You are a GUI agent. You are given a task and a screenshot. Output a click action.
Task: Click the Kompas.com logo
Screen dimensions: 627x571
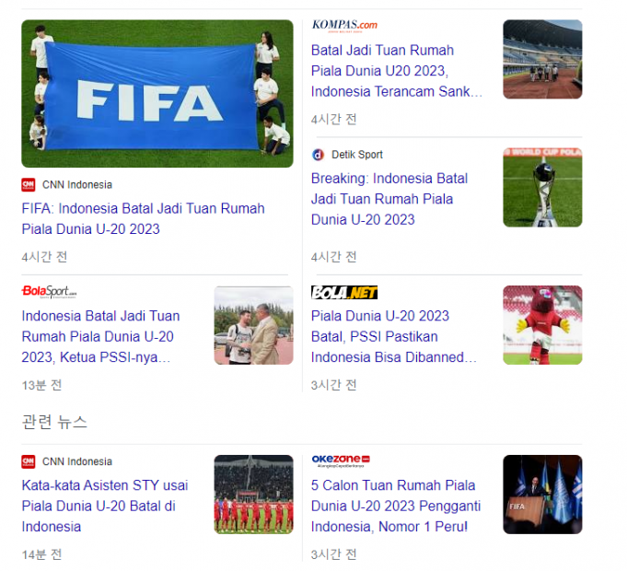click(344, 25)
